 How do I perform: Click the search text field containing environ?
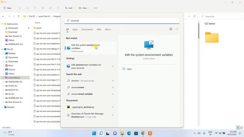[x=122, y=21]
